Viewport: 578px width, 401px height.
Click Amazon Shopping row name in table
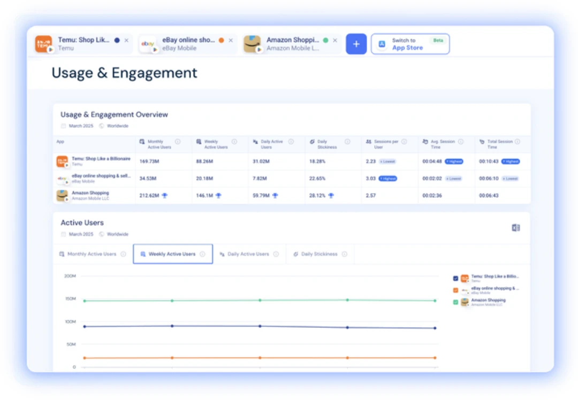tap(90, 193)
